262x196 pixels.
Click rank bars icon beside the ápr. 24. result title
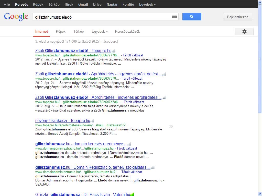(x=164, y=74)
